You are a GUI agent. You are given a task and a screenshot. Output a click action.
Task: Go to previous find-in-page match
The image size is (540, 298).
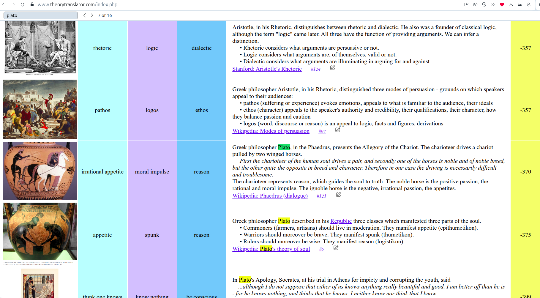(x=85, y=15)
